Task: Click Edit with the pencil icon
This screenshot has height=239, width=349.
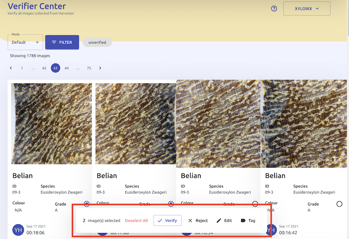Action: [224, 221]
